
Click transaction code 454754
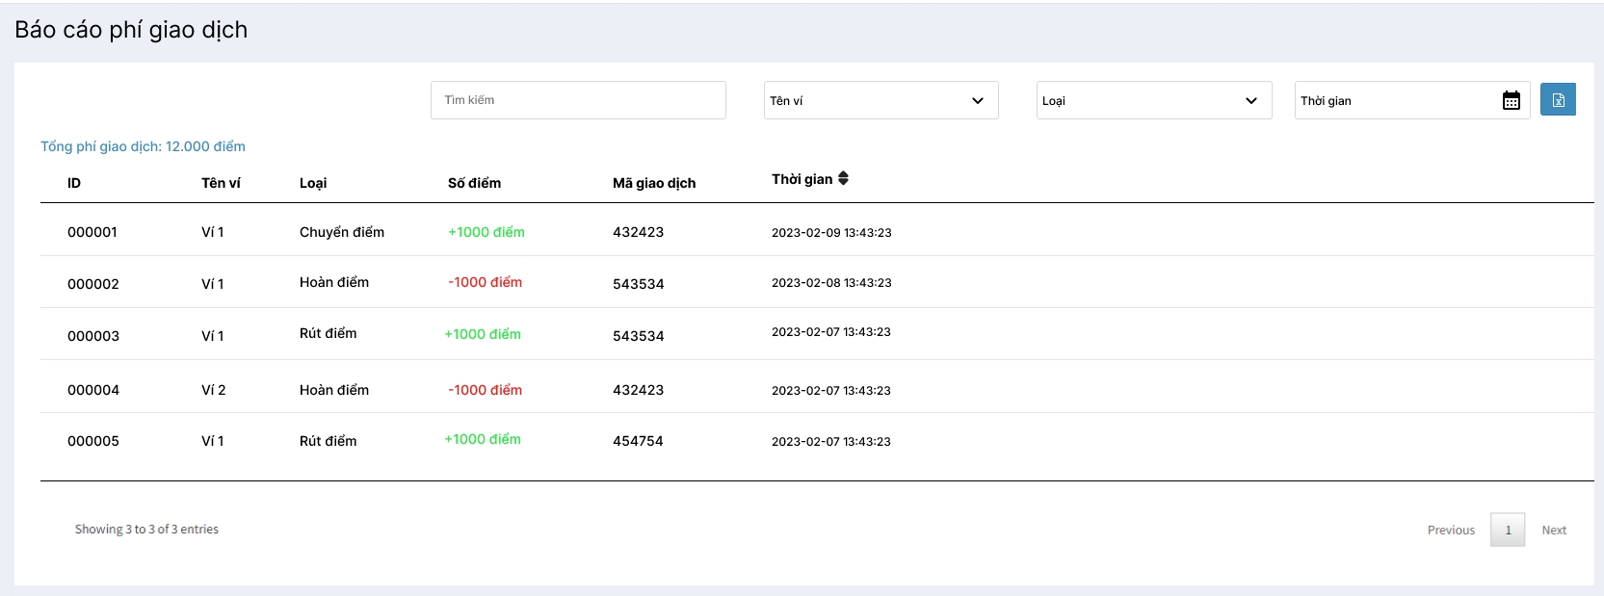coord(638,441)
